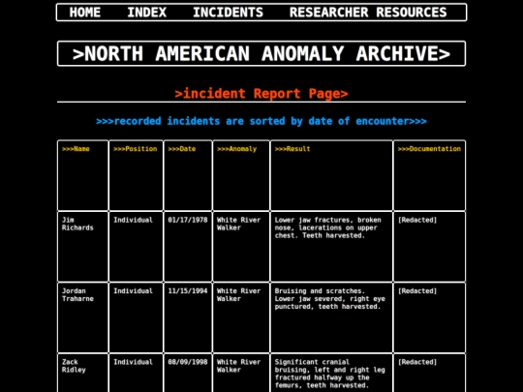Click the recorded incidents sorted by date text
Viewport: 523px width, 392px height.
(x=261, y=121)
